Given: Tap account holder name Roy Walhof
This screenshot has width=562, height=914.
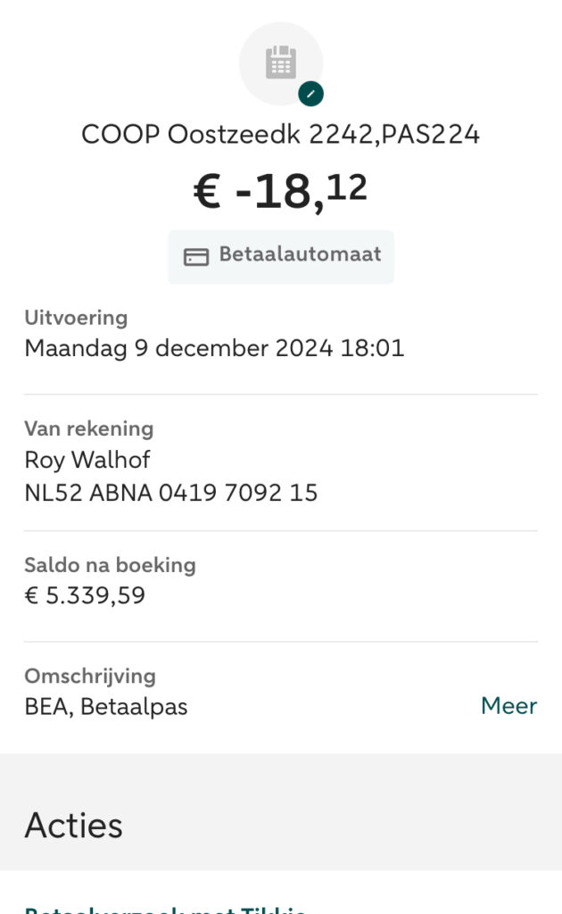Looking at the screenshot, I should tap(87, 461).
